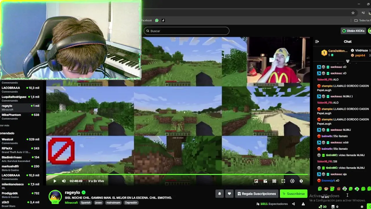Open MikePhantom channel in sidebar
This screenshot has height=209, width=371.
20,117
